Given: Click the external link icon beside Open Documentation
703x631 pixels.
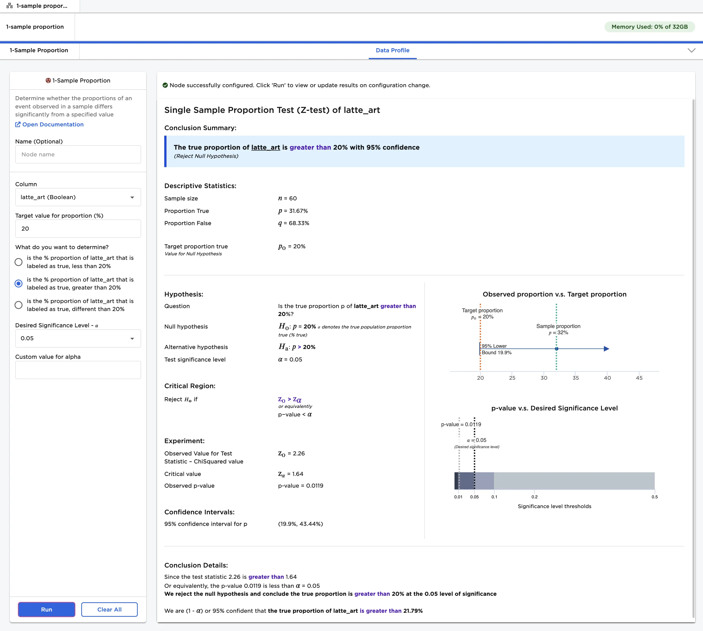Looking at the screenshot, I should 18,124.
